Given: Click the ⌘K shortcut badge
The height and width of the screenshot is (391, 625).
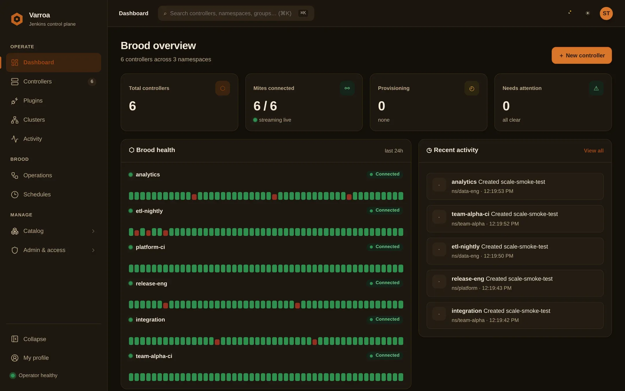Looking at the screenshot, I should click(x=303, y=13).
